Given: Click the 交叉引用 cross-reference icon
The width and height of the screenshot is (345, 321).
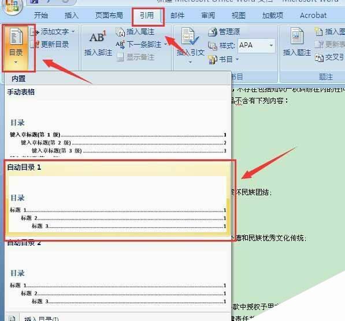Looking at the screenshot, I should (x=319, y=58).
